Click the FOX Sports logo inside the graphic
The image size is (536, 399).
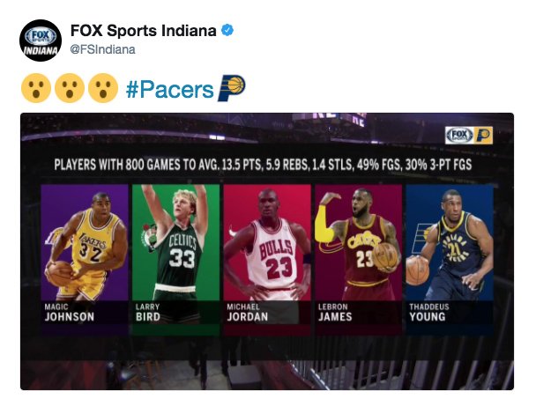[x=460, y=135]
